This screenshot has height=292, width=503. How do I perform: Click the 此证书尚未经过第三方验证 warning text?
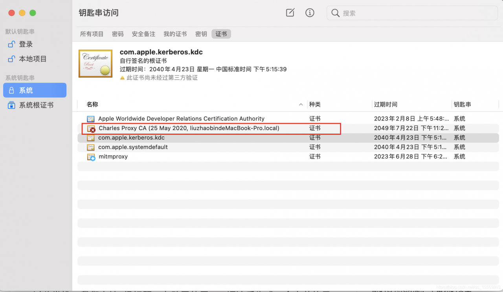[162, 78]
